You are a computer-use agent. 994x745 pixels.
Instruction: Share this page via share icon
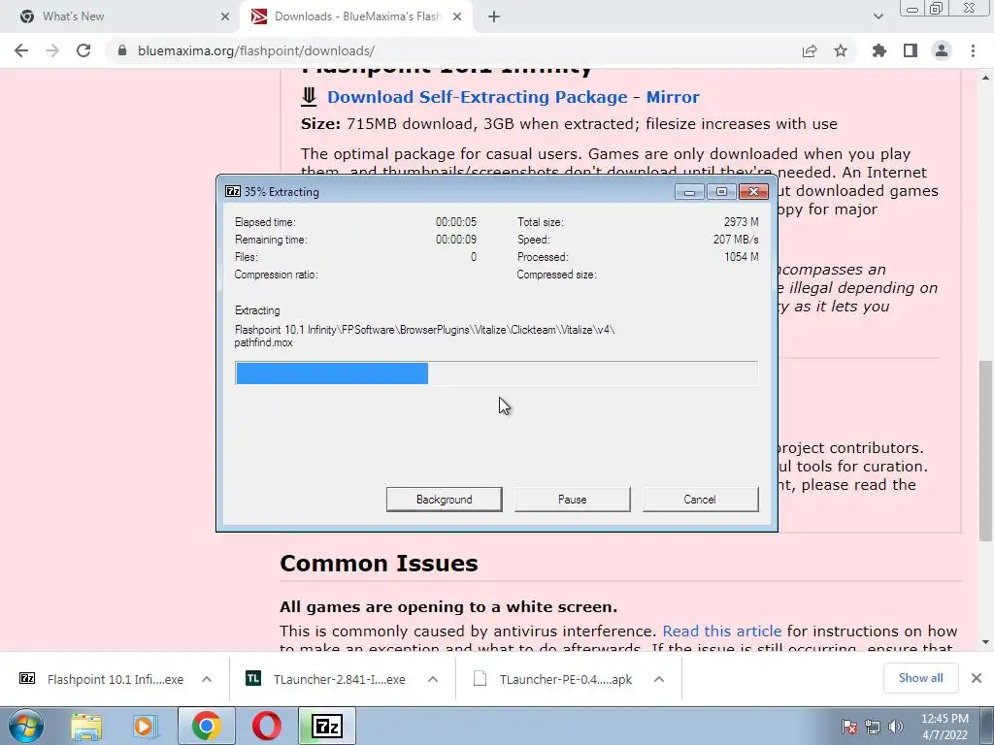(x=810, y=50)
